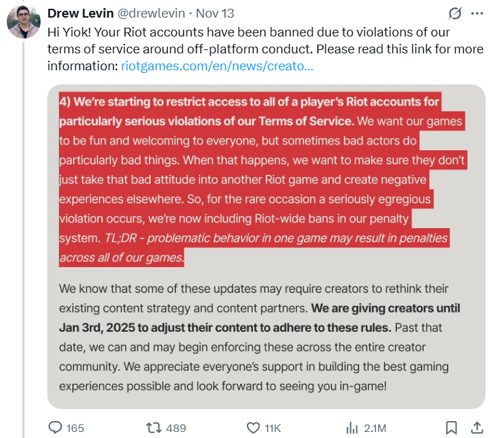Click the 165 replies count
Screen dimensions: 499x438
[75, 428]
